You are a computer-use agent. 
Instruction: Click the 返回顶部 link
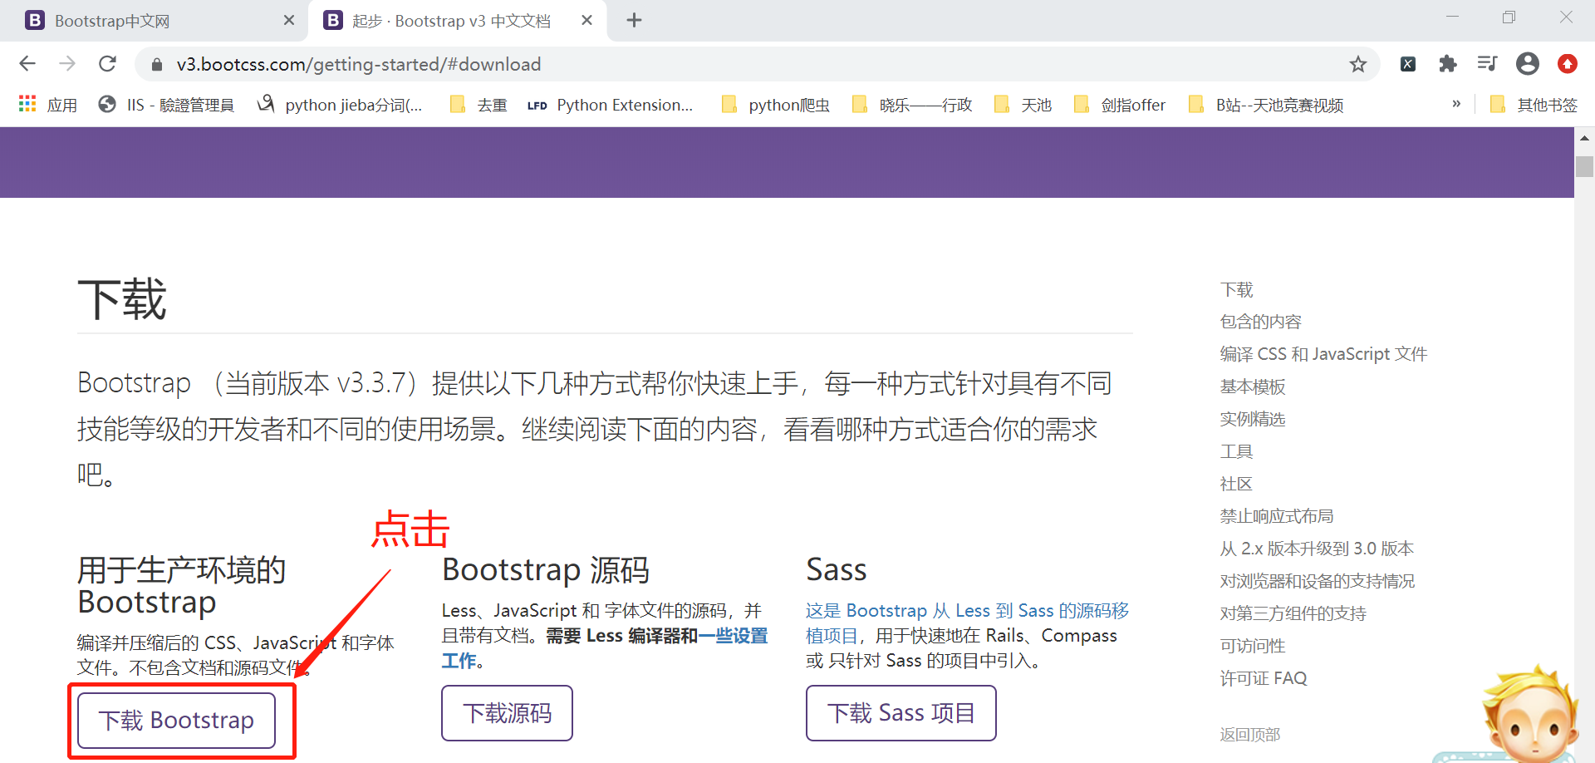pyautogui.click(x=1250, y=735)
